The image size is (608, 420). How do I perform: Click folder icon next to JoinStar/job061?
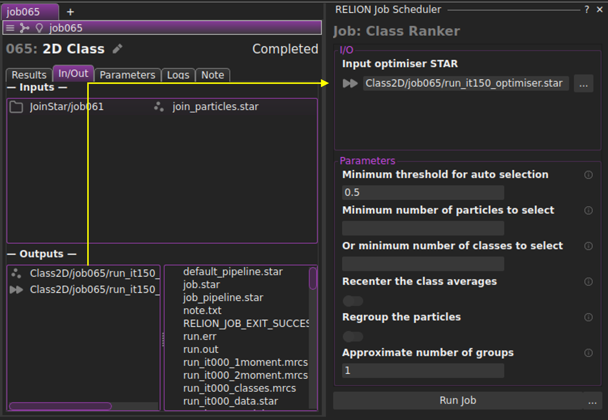click(16, 107)
